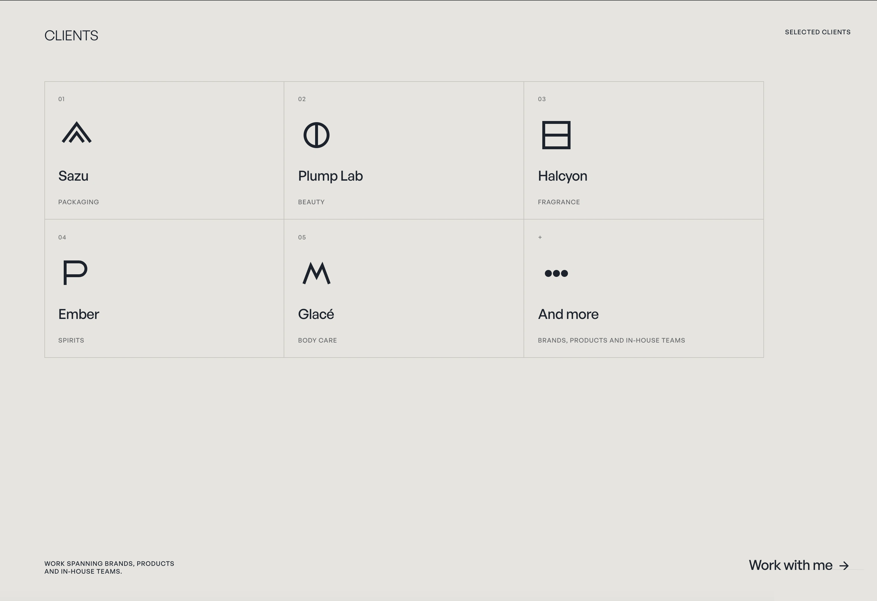Click the FRAGRANCE category label under Halcyon
This screenshot has height=601, width=877.
tap(558, 202)
